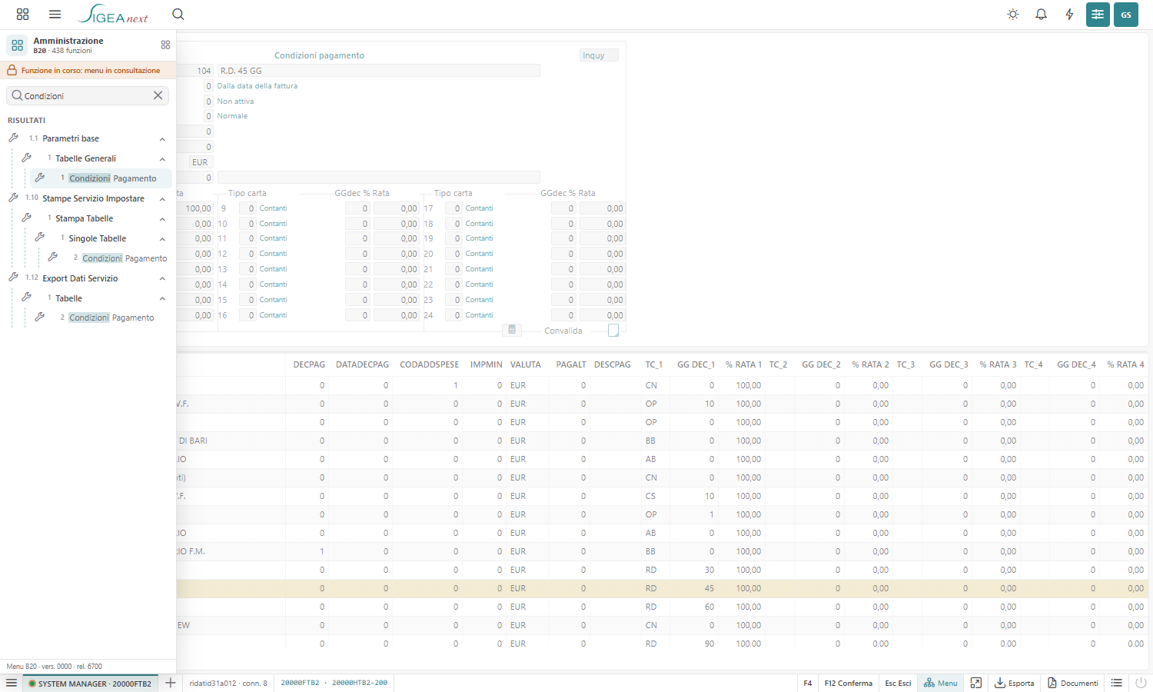Screen dimensions: 1153x692
Task: Click the document icon beside Convalida
Action: point(512,330)
